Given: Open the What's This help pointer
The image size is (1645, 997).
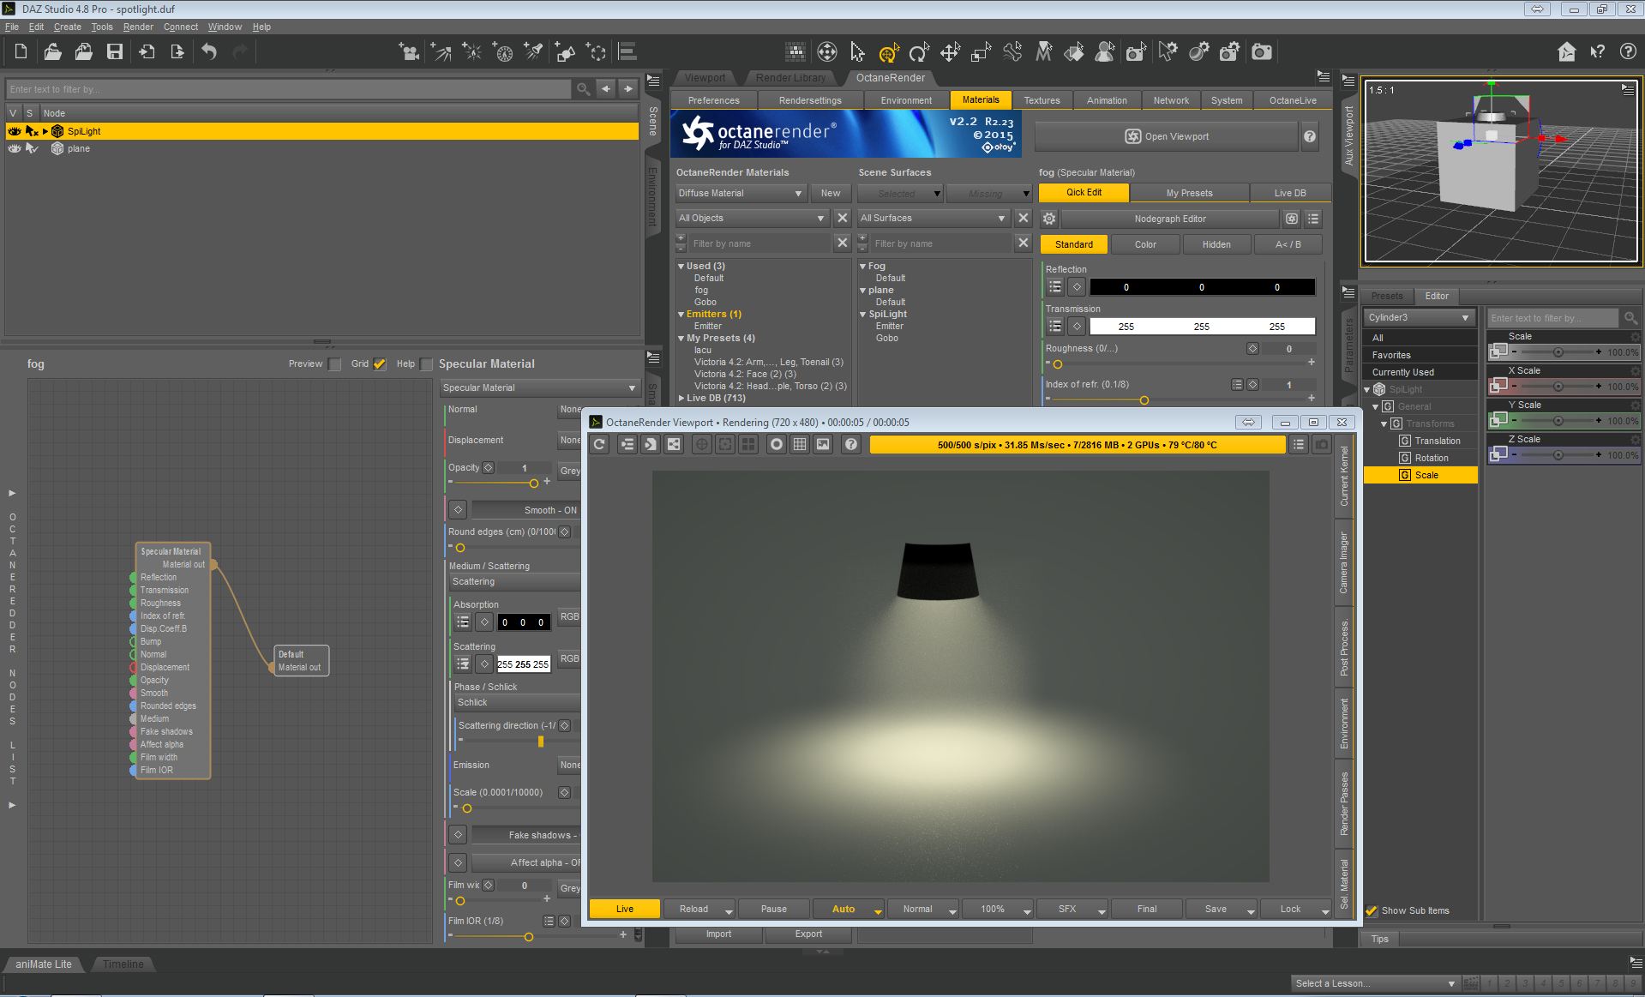Looking at the screenshot, I should click(x=1597, y=52).
